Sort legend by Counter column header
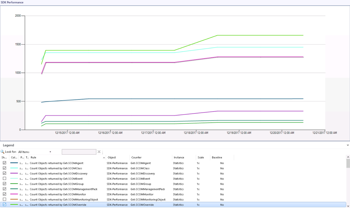The width and height of the screenshot is (350, 208). click(136, 157)
